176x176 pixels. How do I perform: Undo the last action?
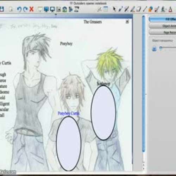pos(19,9)
